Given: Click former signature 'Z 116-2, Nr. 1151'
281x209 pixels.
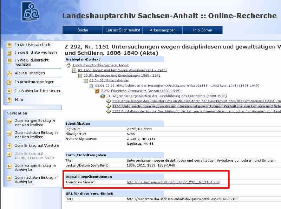Looking at the screenshot, I should (x=141, y=139).
